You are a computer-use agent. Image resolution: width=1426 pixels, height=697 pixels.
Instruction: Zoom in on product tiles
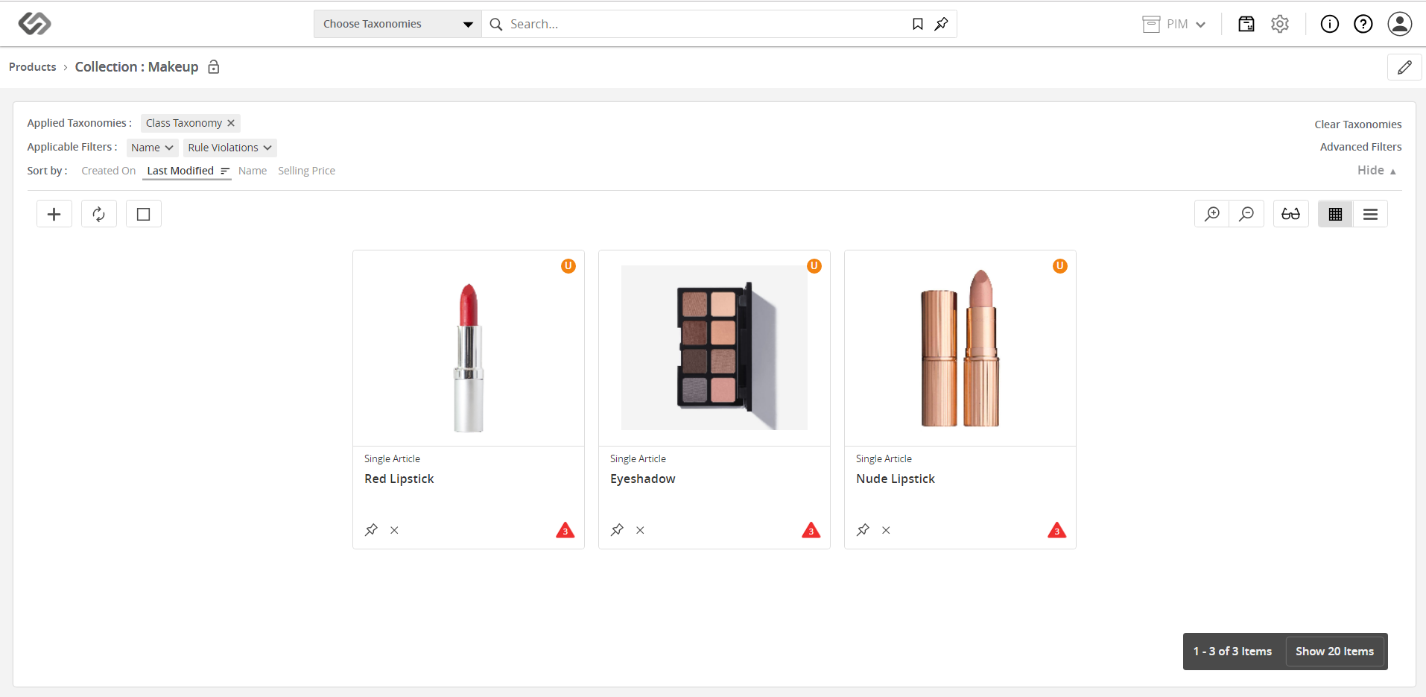(1212, 214)
